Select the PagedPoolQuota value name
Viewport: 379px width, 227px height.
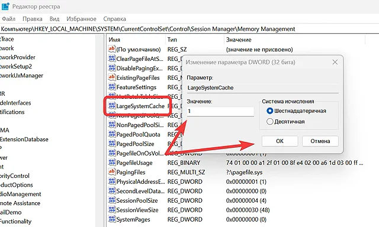pos(138,134)
